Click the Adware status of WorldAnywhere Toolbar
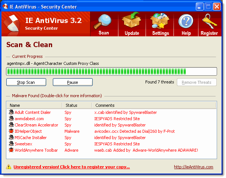This screenshot has width=226, height=178. (x=71, y=150)
